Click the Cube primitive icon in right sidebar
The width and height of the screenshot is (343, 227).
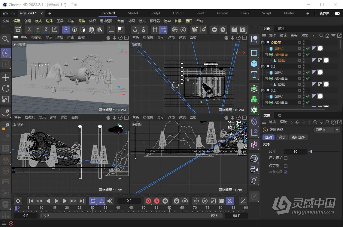(254, 63)
